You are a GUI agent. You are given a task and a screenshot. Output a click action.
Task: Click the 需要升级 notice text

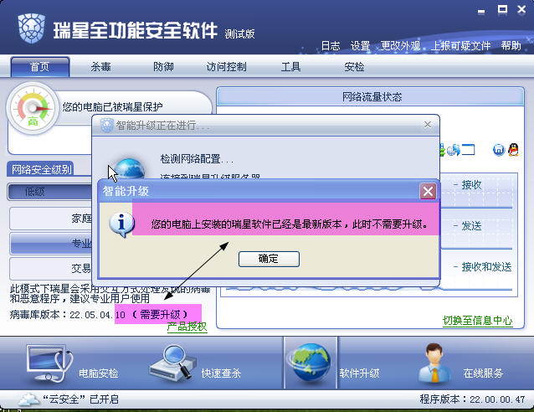coord(160,315)
